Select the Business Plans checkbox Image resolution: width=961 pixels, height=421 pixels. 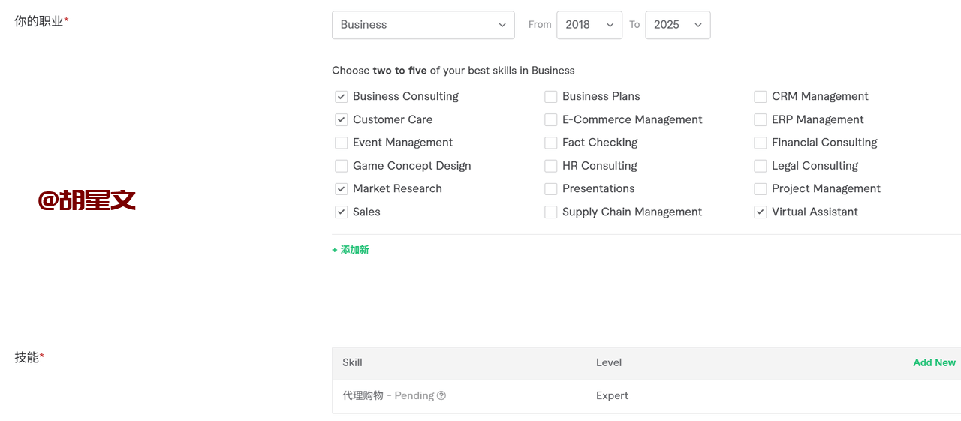[551, 97]
